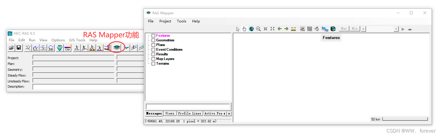Tick the Terrains layer checkbox
Viewport: 440px width, 136px height.
click(153, 63)
